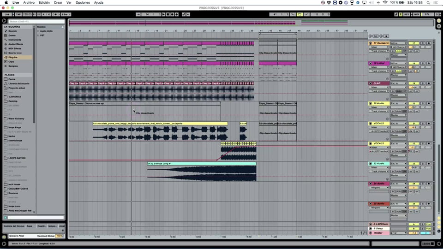Screen dimensions: 443x249
Task: Fold the CLAP track with its triangle
Action: click(371, 83)
